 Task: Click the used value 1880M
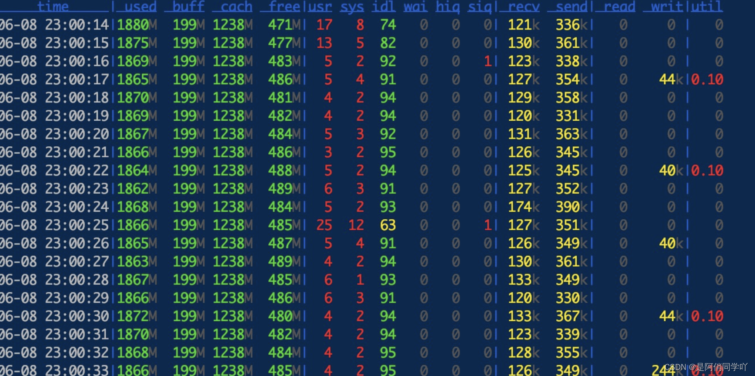tap(137, 25)
